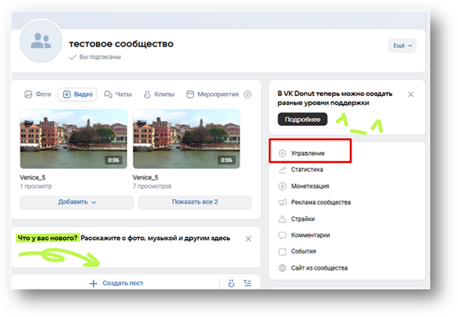Click the Управление gear icon
Image resolution: width=458 pixels, height=317 pixels.
pyautogui.click(x=282, y=153)
